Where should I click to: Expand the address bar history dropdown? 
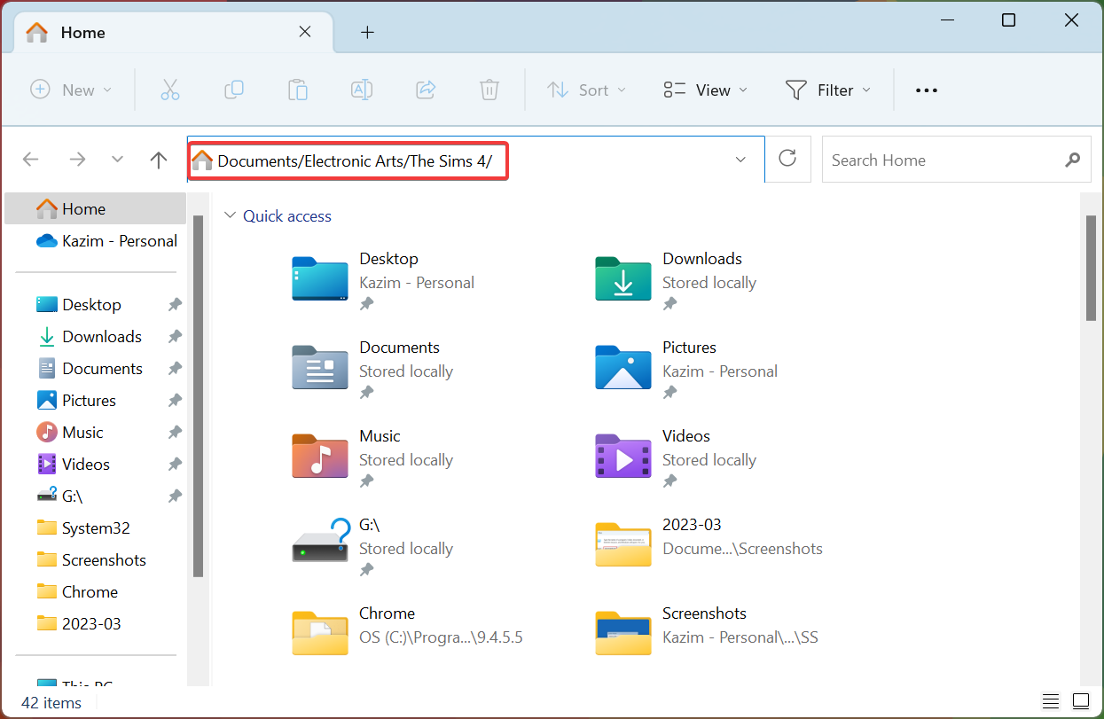coord(740,160)
